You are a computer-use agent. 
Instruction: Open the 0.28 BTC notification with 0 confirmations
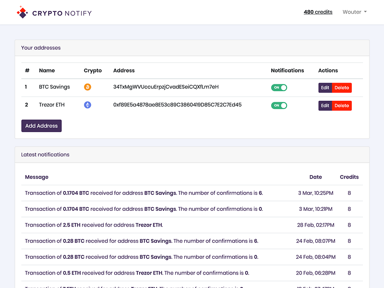pos(142,257)
